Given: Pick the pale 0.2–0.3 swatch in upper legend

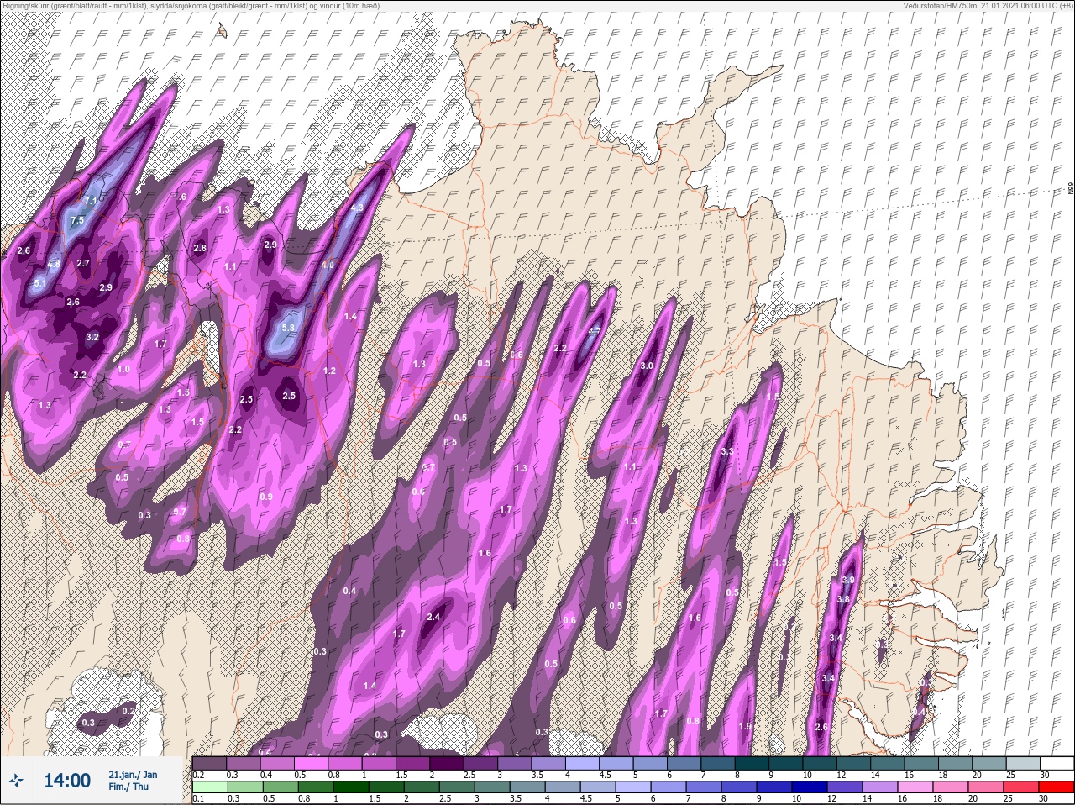Looking at the screenshot, I should [209, 764].
